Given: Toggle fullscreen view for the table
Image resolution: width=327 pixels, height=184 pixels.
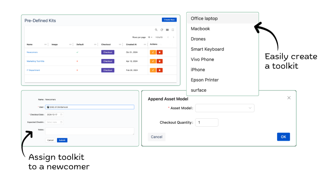Looking at the screenshot, I should 173,30.
